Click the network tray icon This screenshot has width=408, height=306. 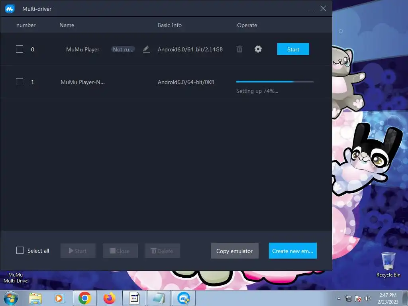point(348,298)
